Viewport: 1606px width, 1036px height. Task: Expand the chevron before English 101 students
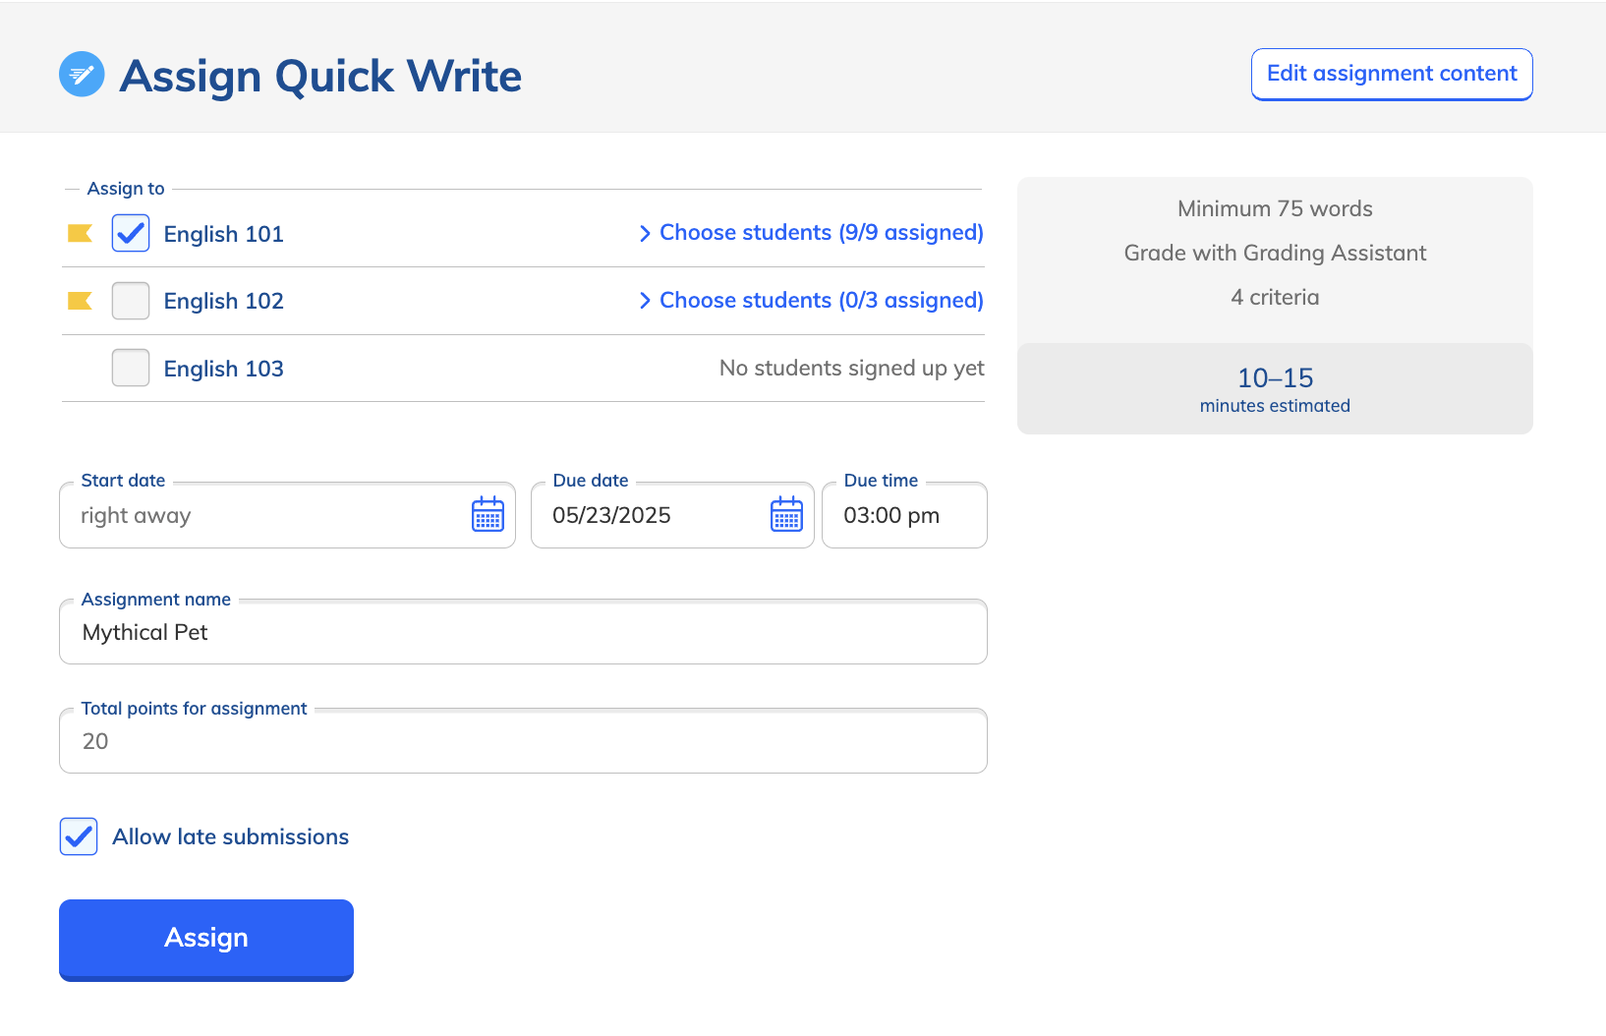point(645,233)
